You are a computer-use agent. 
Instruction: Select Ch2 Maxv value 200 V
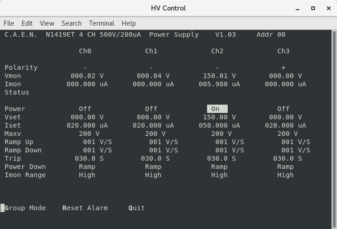(x=221, y=134)
